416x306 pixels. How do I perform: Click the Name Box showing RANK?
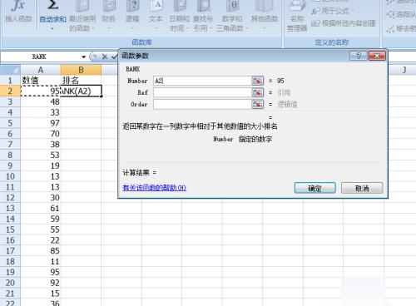pyautogui.click(x=39, y=57)
